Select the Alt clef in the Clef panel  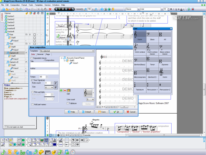(165, 37)
